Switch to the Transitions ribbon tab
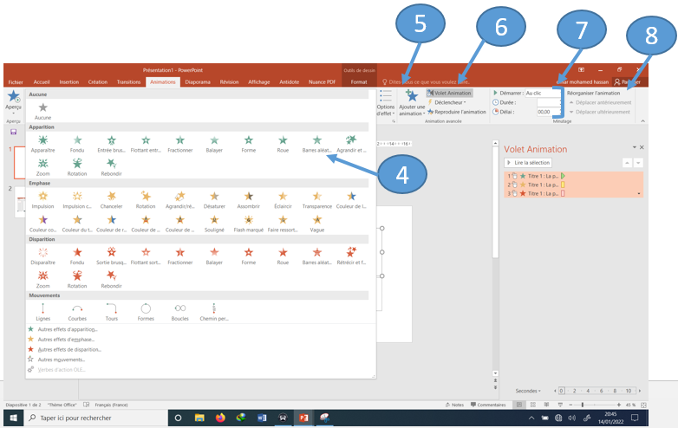 click(128, 82)
